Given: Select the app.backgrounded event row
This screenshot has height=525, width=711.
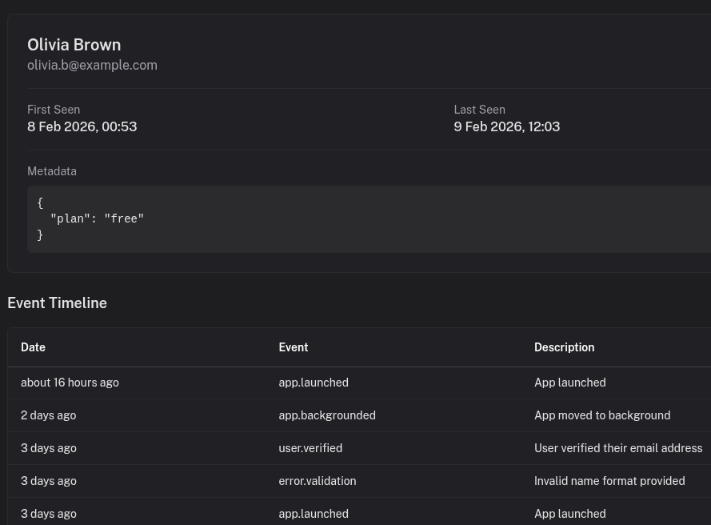Looking at the screenshot, I should tap(326, 415).
